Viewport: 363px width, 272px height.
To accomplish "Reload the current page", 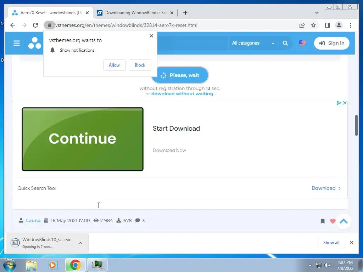I will 35,25.
